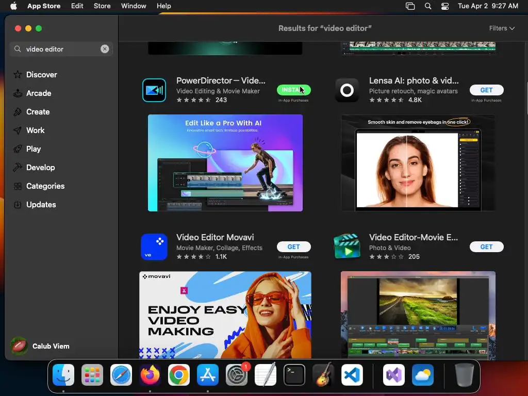View the Video Editor-Movie timeline screenshot
The width and height of the screenshot is (528, 396).
(418, 315)
